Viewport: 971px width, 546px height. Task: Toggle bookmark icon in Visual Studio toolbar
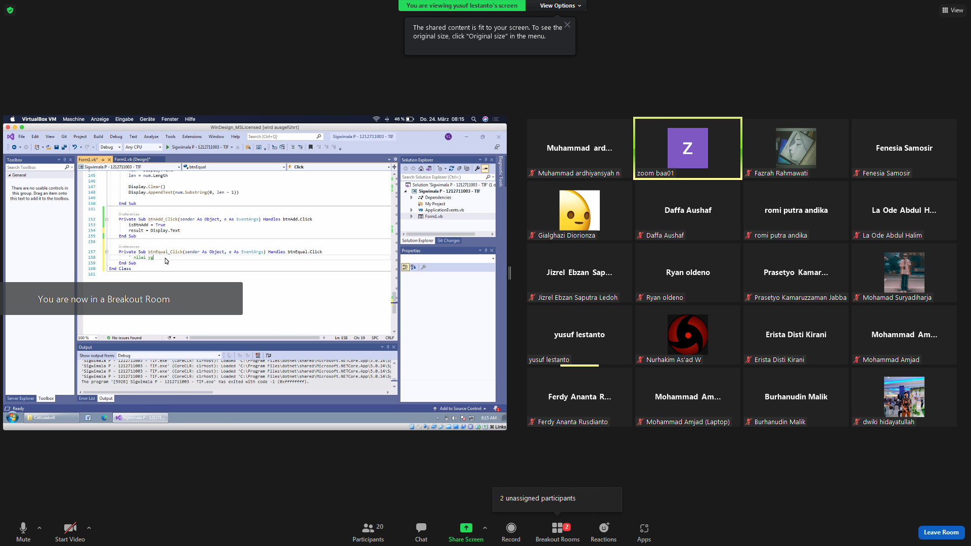tap(311, 147)
